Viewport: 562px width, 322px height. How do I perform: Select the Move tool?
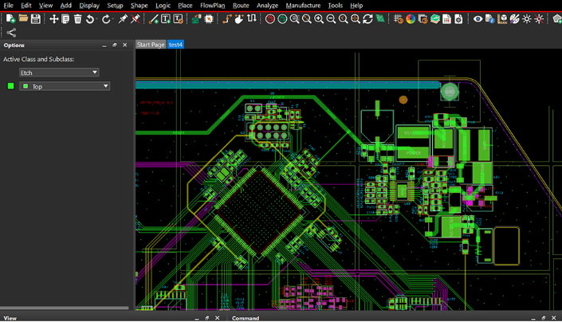click(x=53, y=19)
